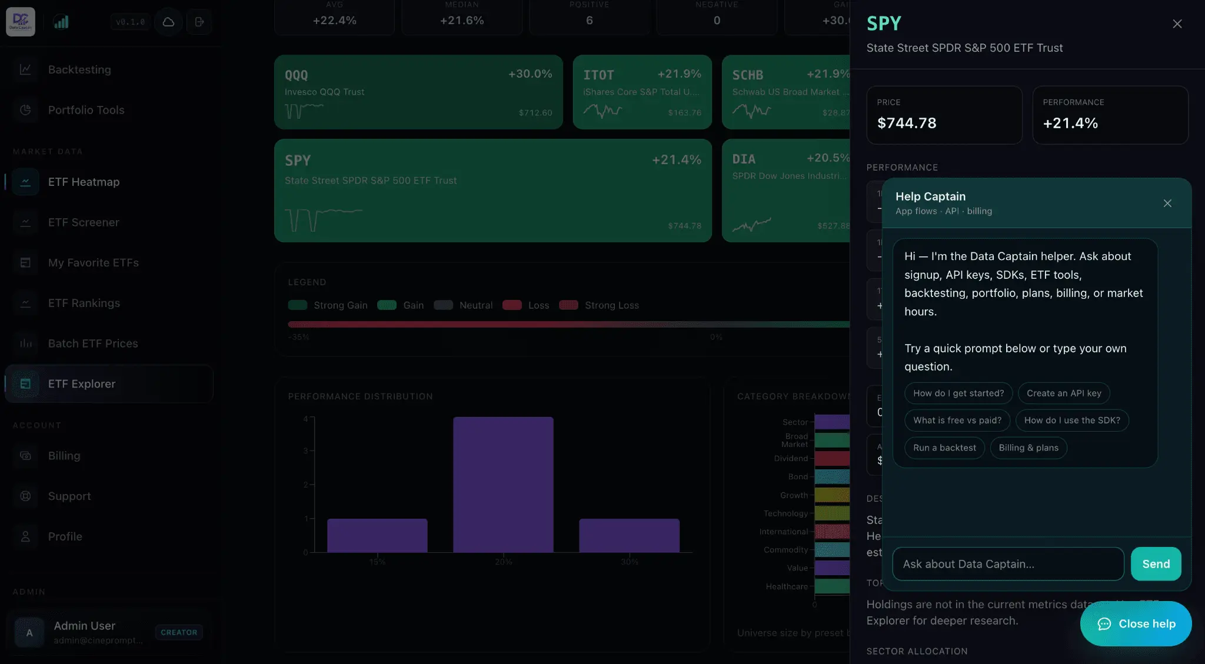Go to ETF Screener page
Image resolution: width=1205 pixels, height=664 pixels.
point(109,222)
